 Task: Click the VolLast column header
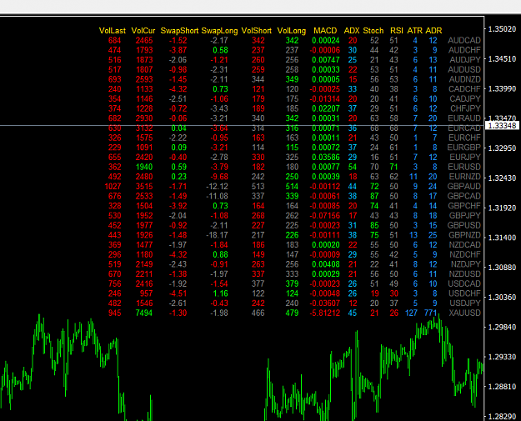click(x=113, y=31)
